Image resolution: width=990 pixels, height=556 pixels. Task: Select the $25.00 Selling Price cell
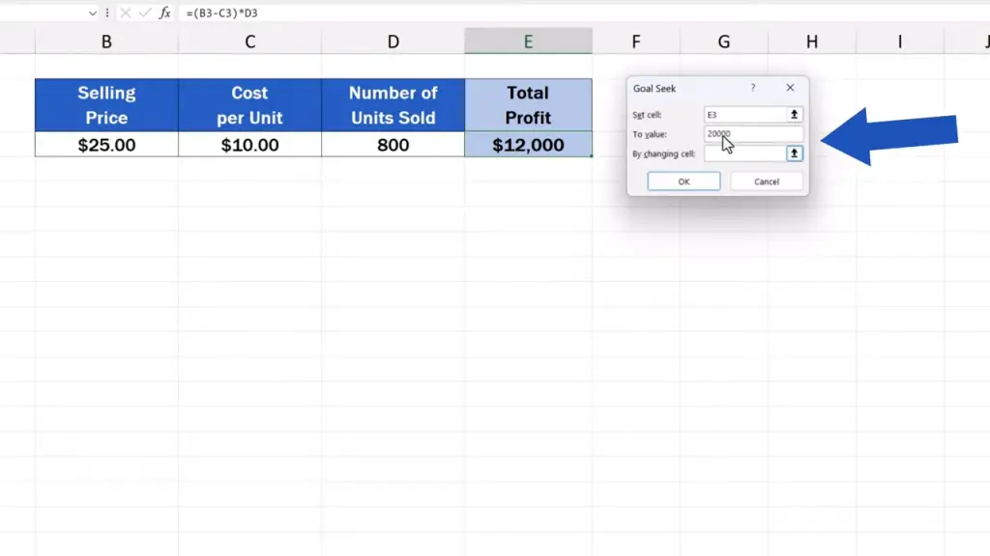106,145
